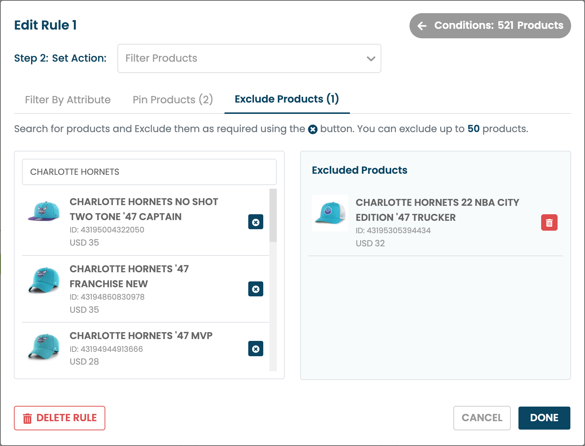585x446 pixels.
Task: Go back to Conditions: 521 Products
Action: 490,26
